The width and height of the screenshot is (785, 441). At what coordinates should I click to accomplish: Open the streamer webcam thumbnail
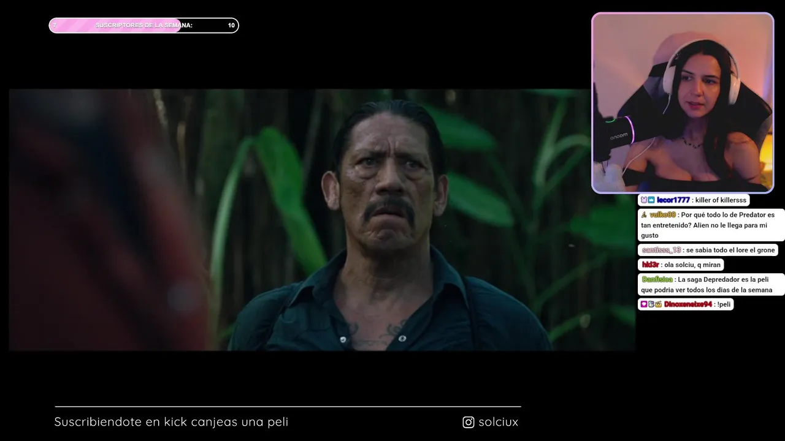coord(683,103)
